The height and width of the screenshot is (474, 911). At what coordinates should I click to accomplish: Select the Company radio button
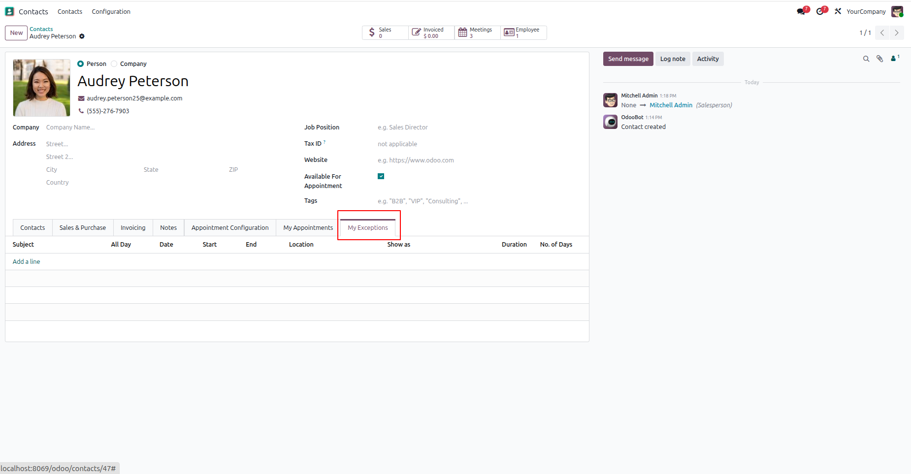[114, 64]
